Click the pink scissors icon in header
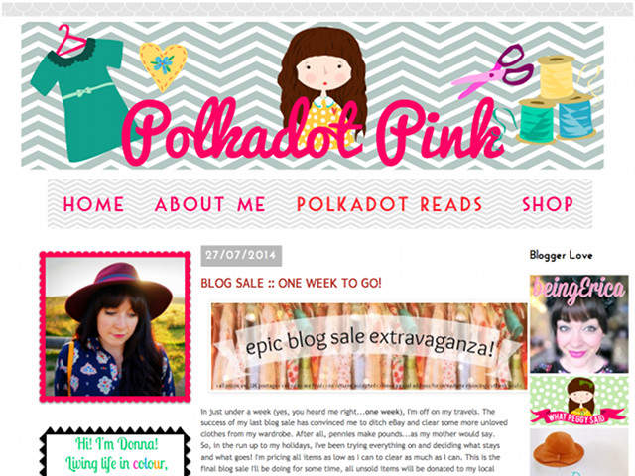This screenshot has height=476, width=635. click(x=492, y=71)
